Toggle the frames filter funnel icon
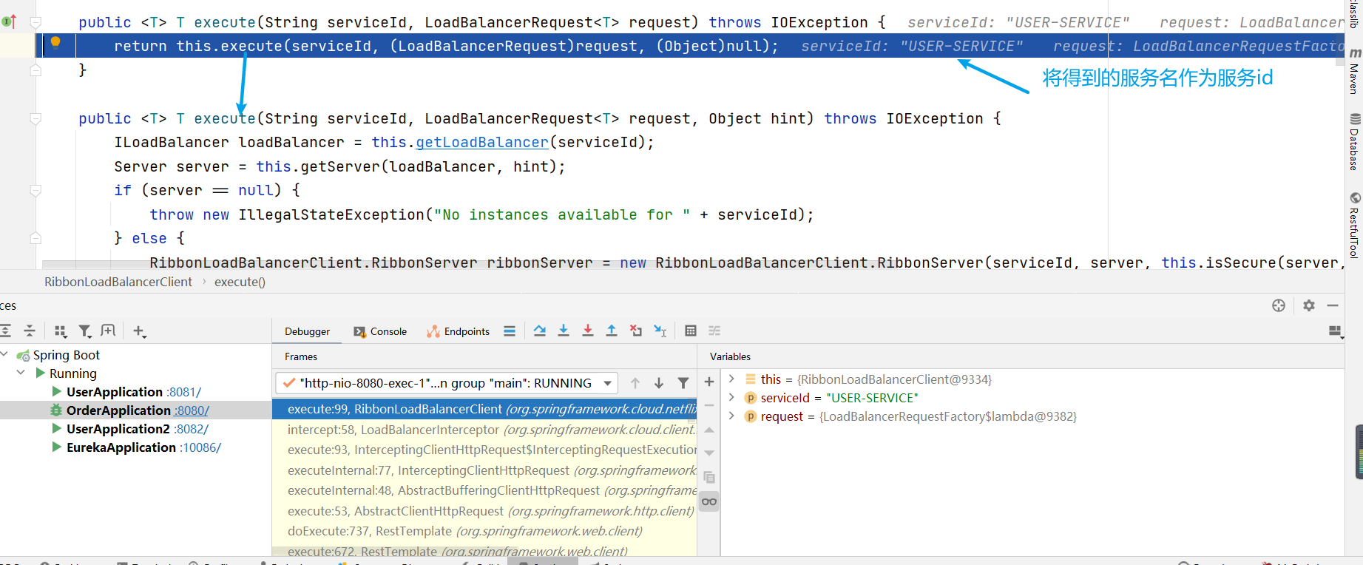The image size is (1363, 565). tap(683, 383)
